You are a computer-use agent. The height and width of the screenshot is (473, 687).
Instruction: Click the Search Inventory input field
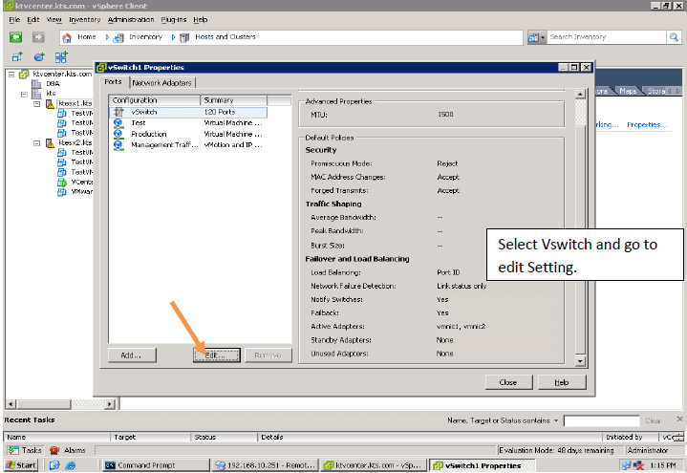pyautogui.click(x=607, y=37)
